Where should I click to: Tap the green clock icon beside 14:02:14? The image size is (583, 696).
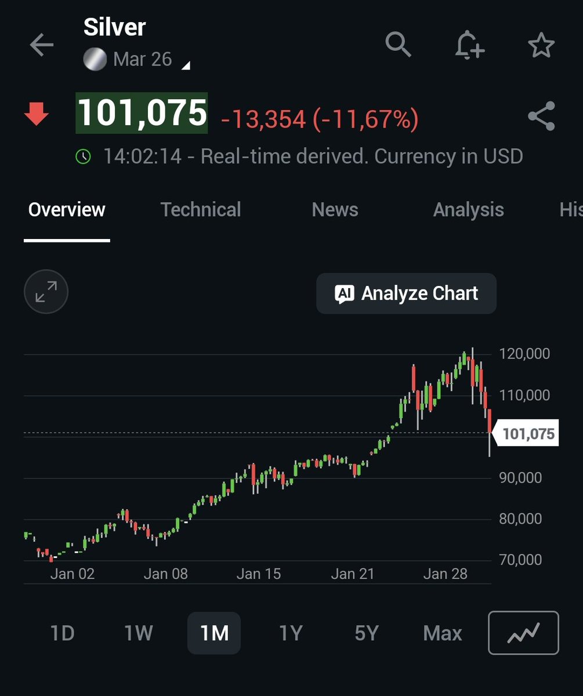pyautogui.click(x=84, y=156)
